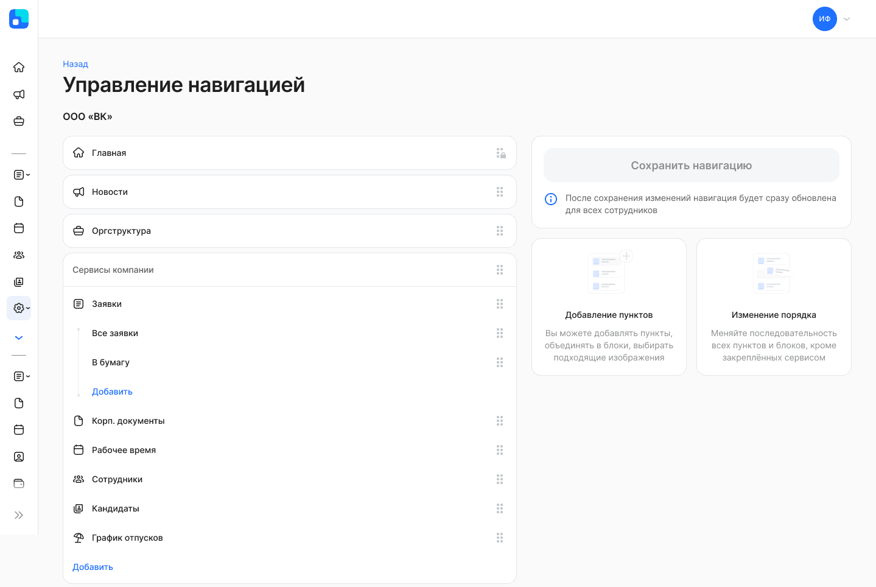Open the wallet icon in the left sidebar
The width and height of the screenshot is (876, 587).
19,483
